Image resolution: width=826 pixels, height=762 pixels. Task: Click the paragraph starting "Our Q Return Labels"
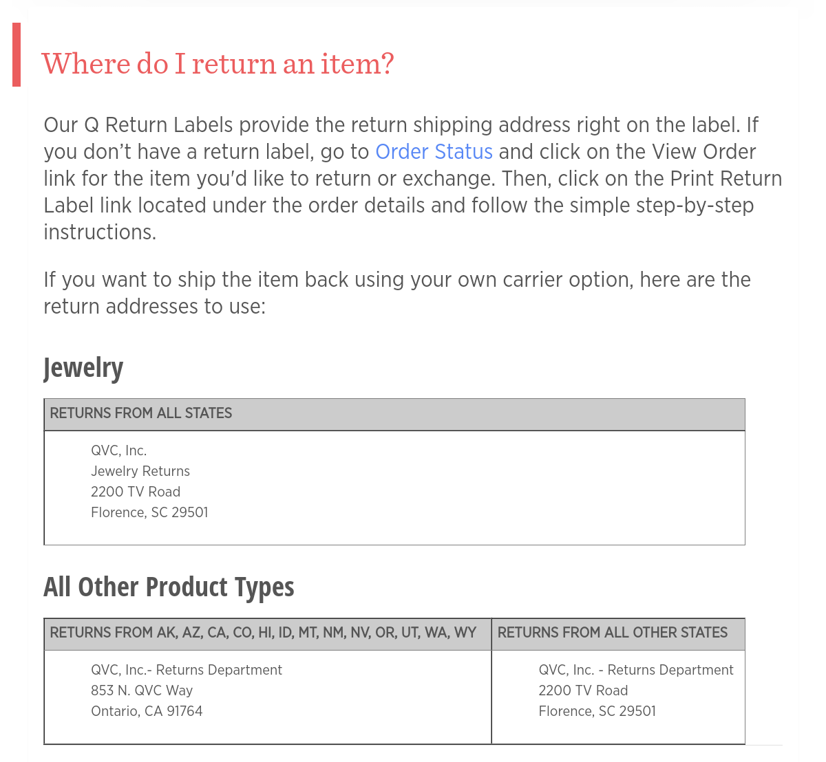tap(412, 179)
